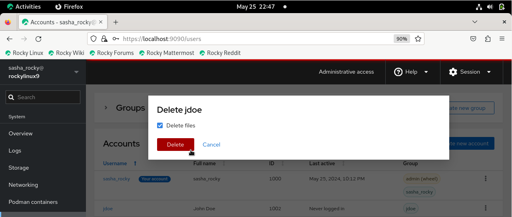Open a new browser tab
This screenshot has width=512, height=217.
116,22
